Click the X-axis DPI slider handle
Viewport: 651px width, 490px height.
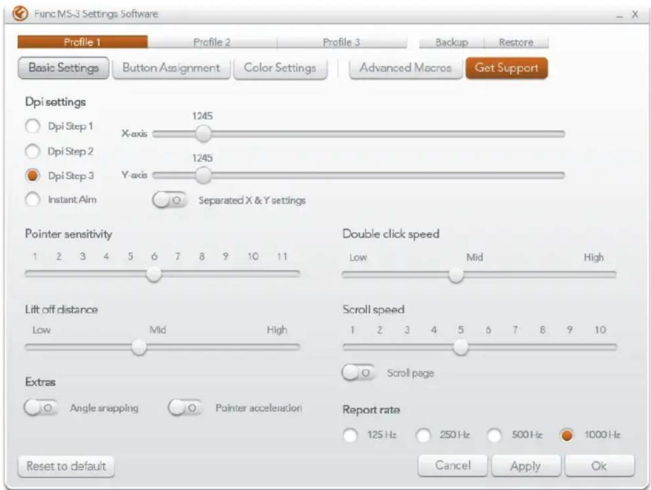[203, 134]
